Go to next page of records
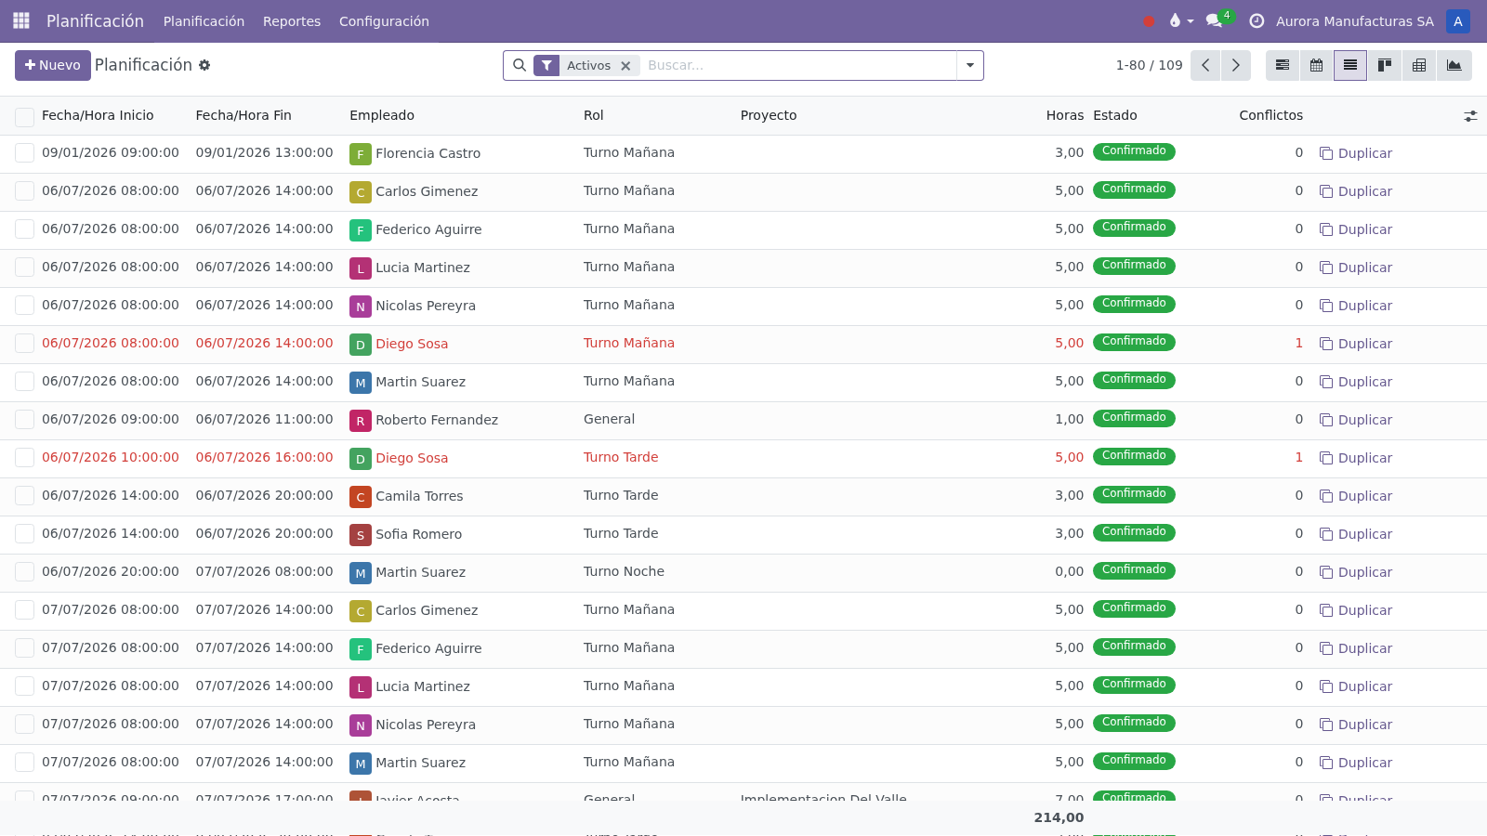Screen dimensions: 1487x836 (1236, 65)
